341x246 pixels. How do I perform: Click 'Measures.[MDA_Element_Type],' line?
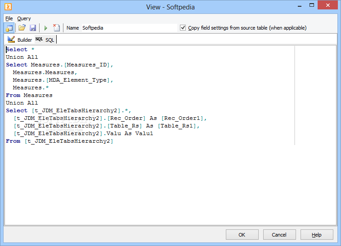pos(63,80)
